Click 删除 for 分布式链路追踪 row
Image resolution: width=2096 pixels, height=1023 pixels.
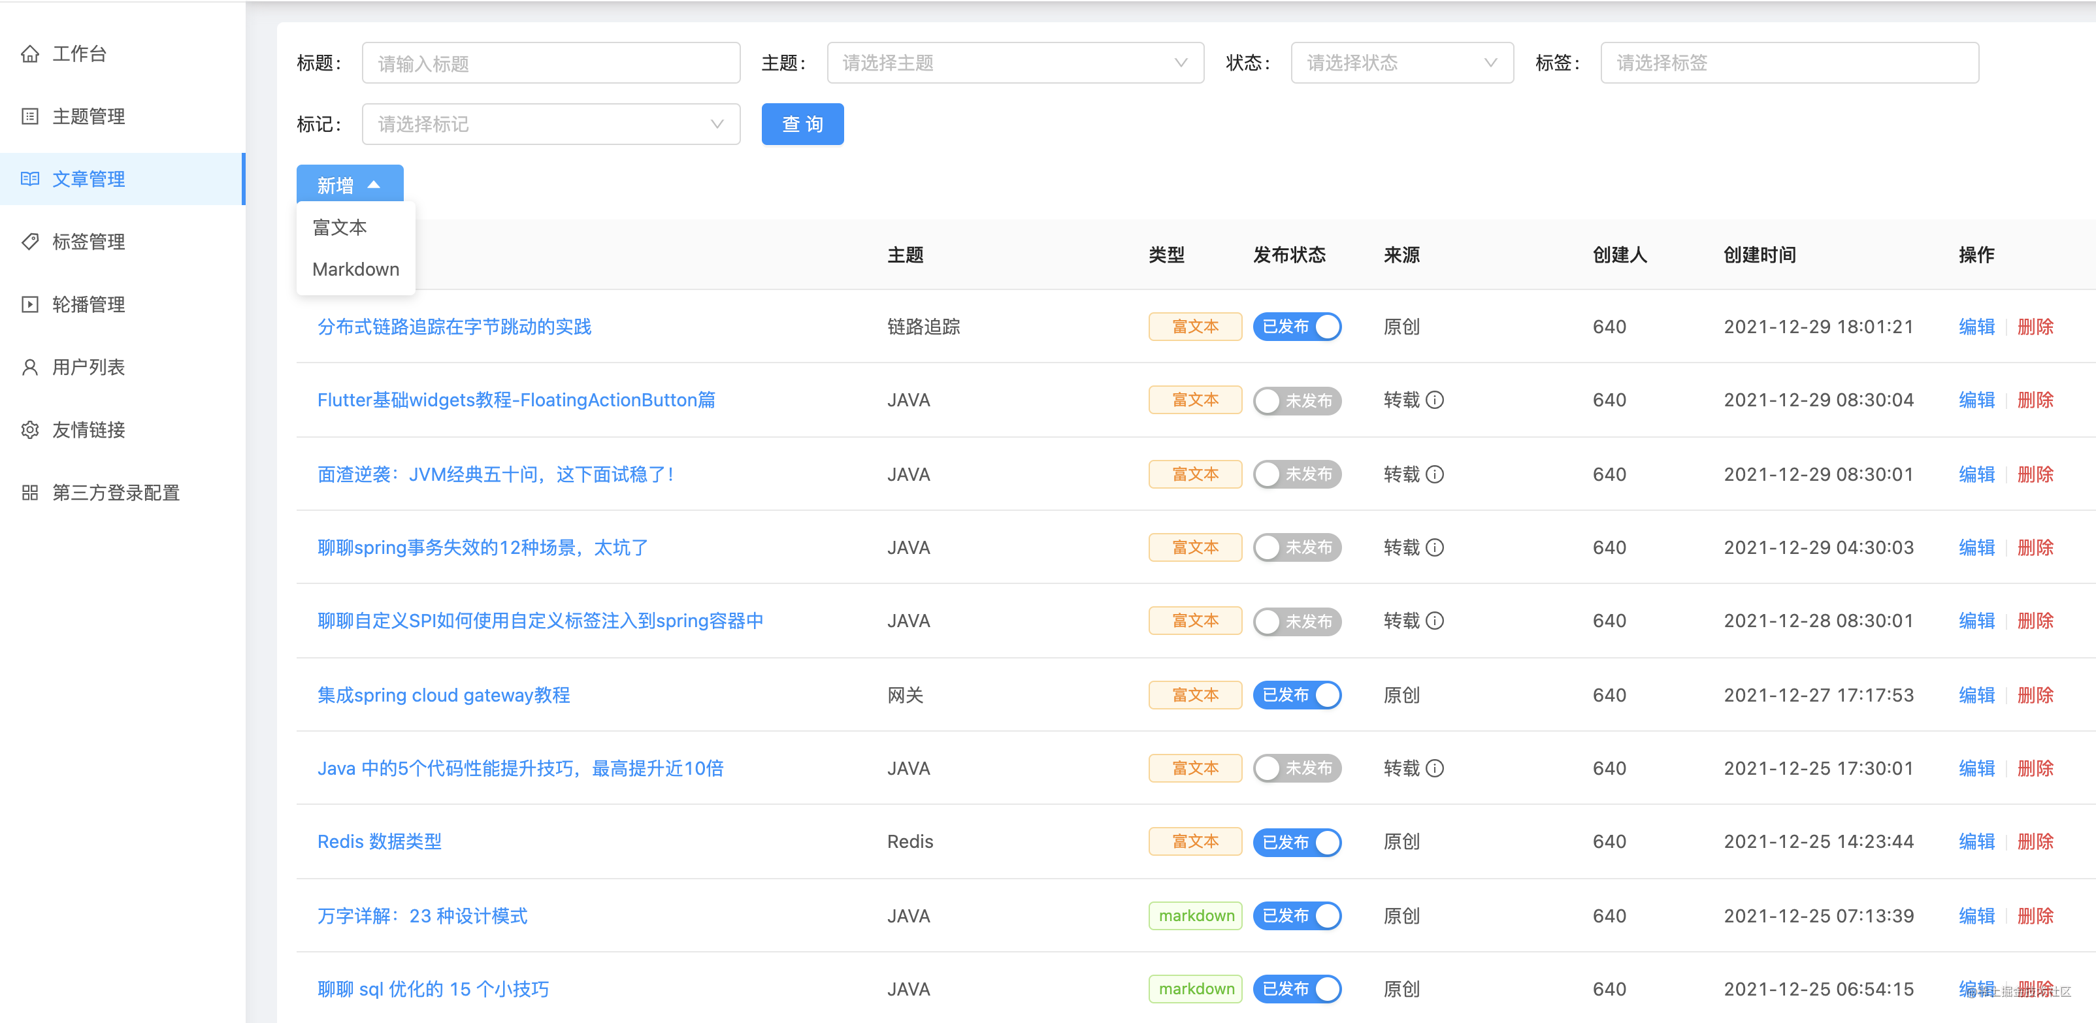click(2035, 327)
